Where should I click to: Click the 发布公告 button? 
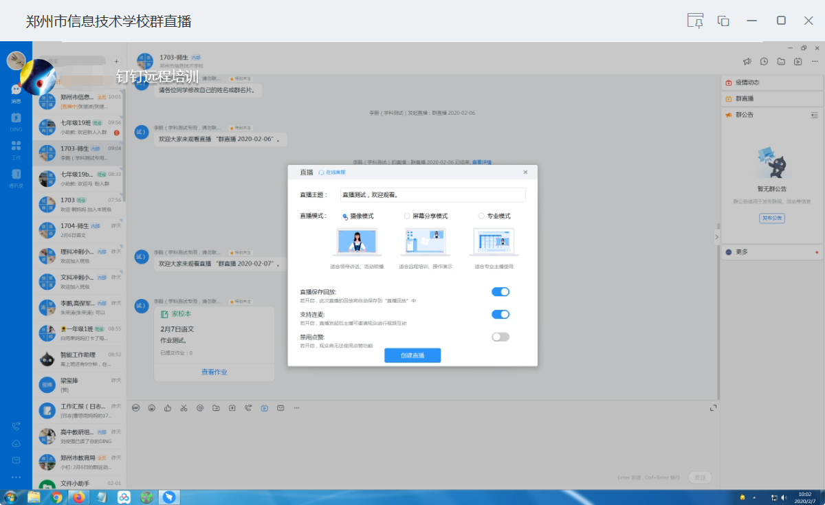click(772, 218)
